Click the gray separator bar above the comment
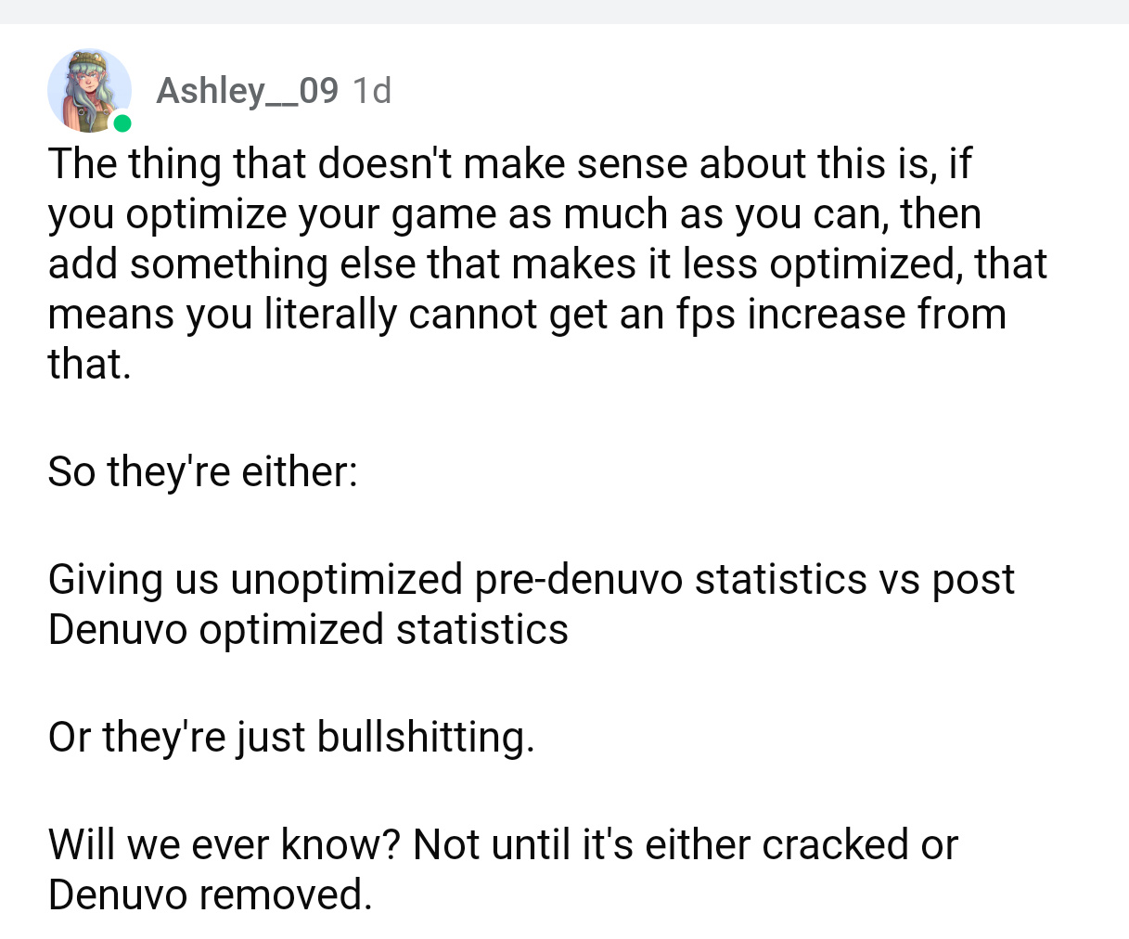This screenshot has height=939, width=1129. [x=564, y=11]
